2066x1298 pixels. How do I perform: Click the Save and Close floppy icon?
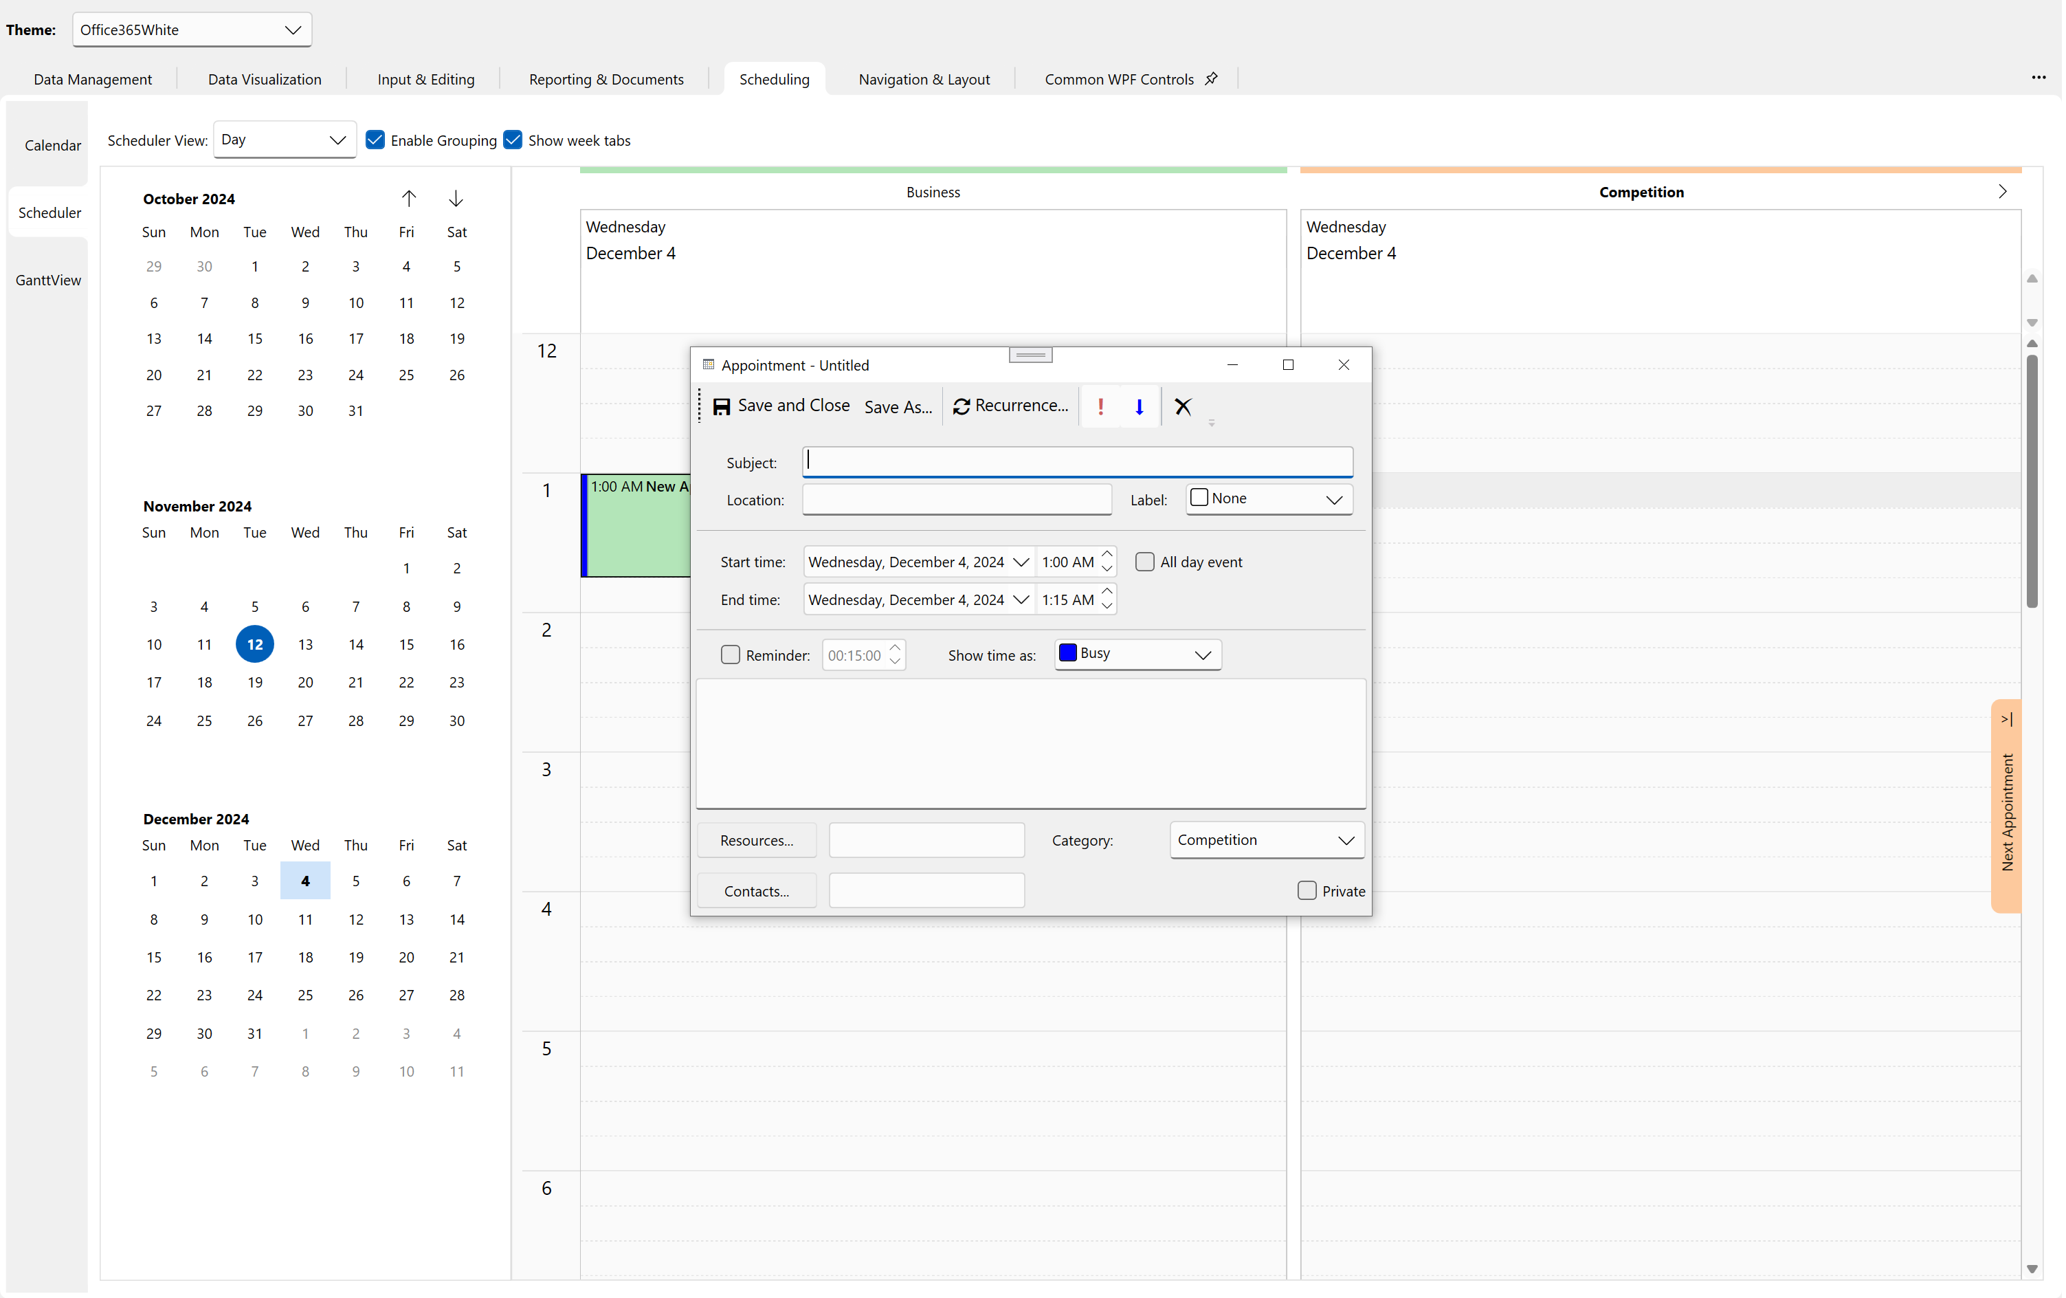coord(722,406)
